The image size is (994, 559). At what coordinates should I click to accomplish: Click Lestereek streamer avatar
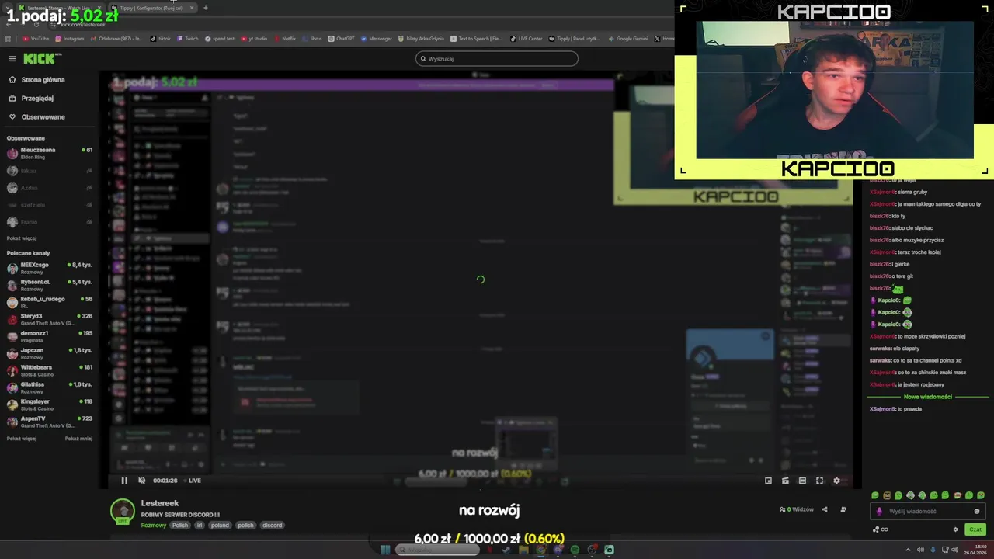123,511
